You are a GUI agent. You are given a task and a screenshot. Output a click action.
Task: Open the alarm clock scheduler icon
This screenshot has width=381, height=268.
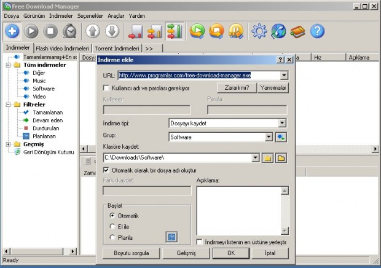pos(69,31)
